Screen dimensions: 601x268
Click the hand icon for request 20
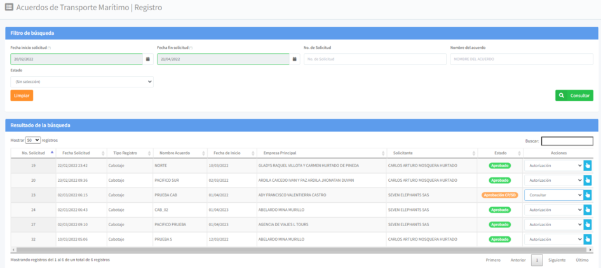tap(588, 180)
